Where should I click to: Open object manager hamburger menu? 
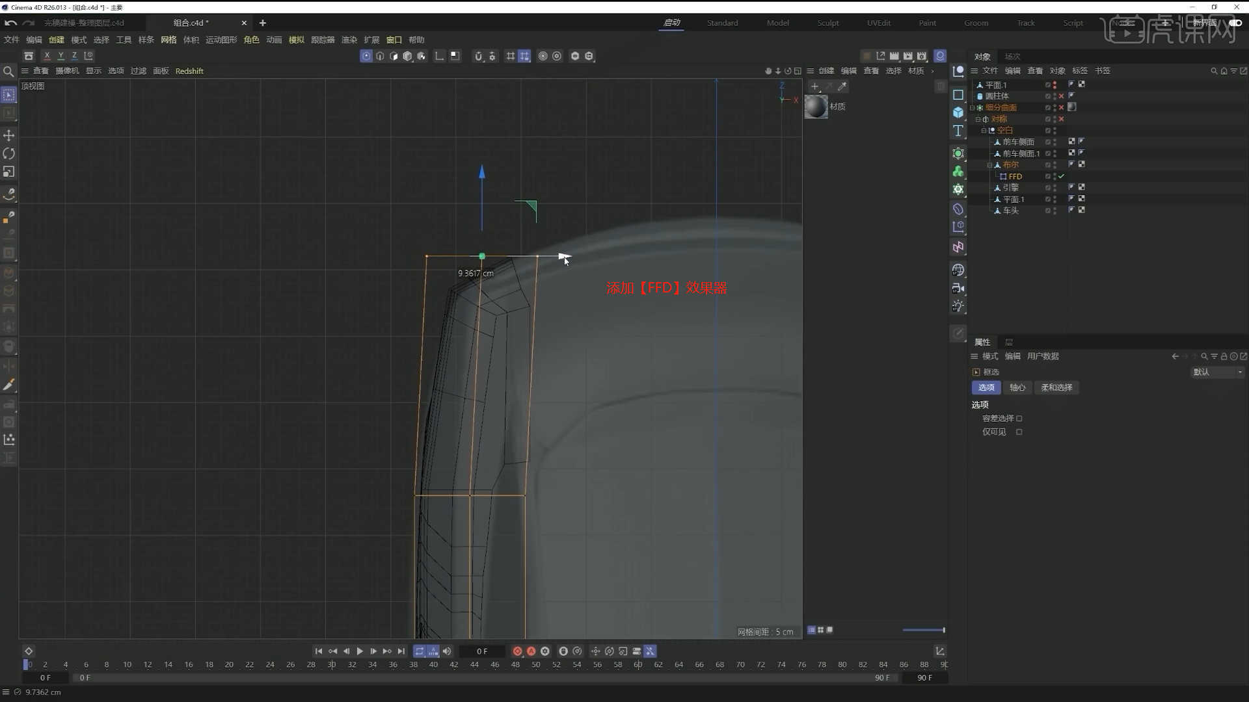pos(974,71)
